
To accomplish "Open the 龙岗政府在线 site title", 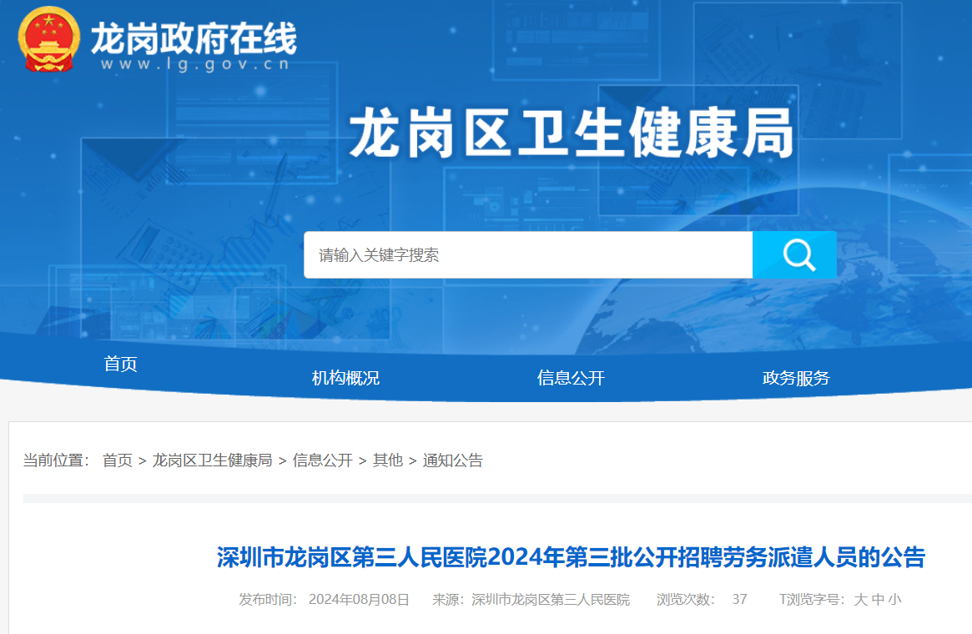I will coord(194,38).
